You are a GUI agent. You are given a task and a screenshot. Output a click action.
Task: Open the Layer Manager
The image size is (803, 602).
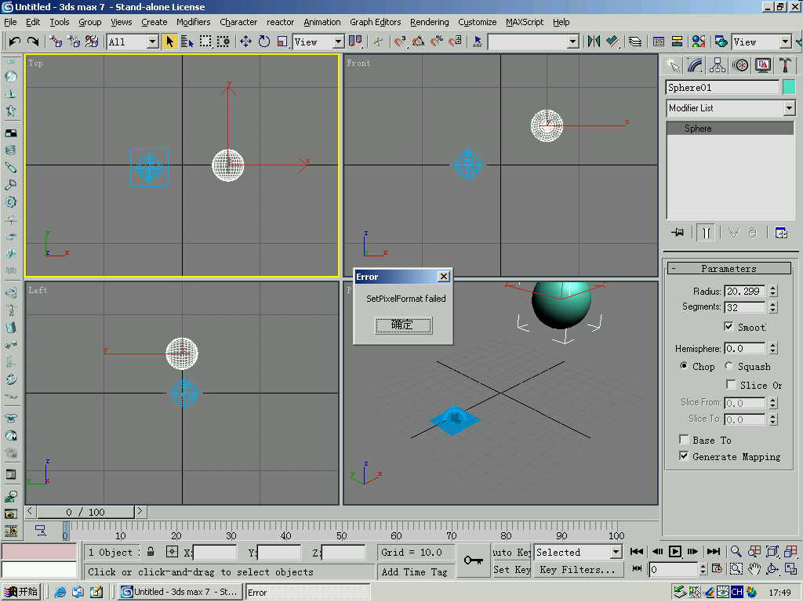pos(635,42)
